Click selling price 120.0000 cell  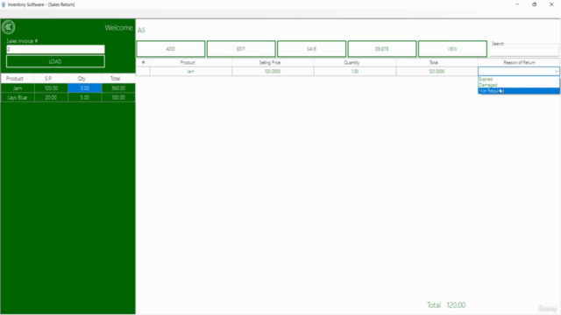pyautogui.click(x=273, y=72)
